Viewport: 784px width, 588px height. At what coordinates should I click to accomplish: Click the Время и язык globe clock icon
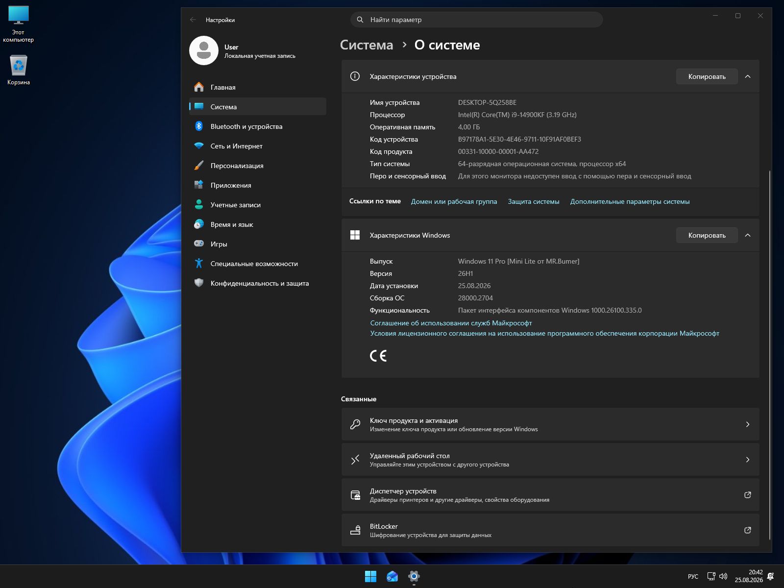(x=199, y=224)
